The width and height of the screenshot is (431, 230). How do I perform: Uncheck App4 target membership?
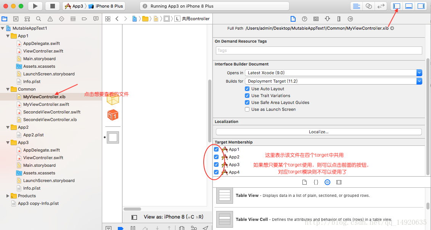(x=216, y=172)
